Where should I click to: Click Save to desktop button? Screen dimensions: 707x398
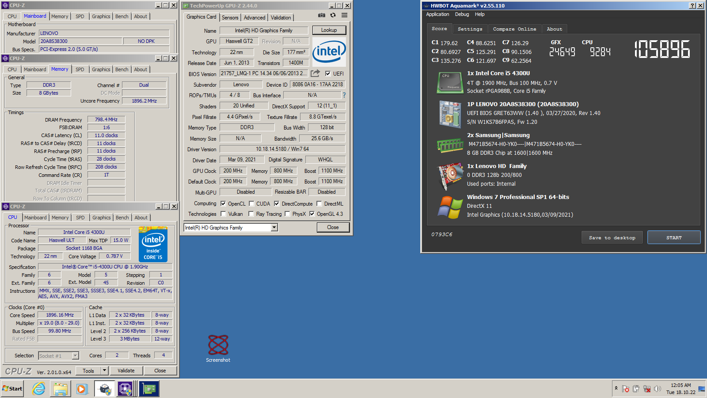point(612,237)
